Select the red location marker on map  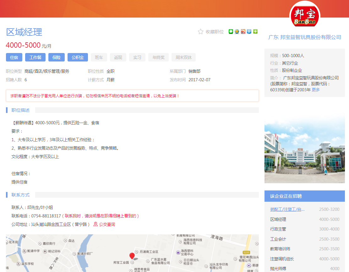click(x=132, y=256)
